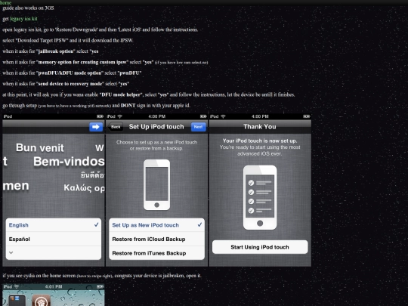Click 'Bun venit' welcome text

point(40,148)
